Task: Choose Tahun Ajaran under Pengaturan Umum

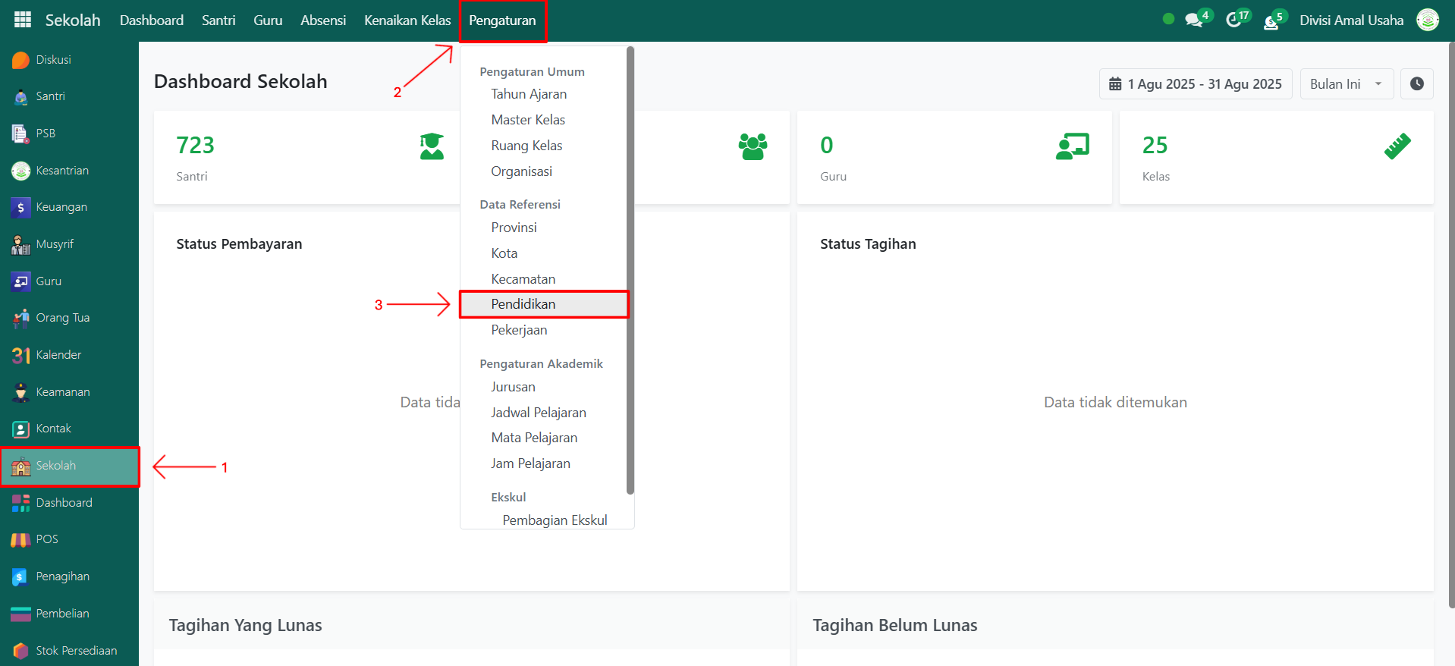Action: [x=529, y=94]
